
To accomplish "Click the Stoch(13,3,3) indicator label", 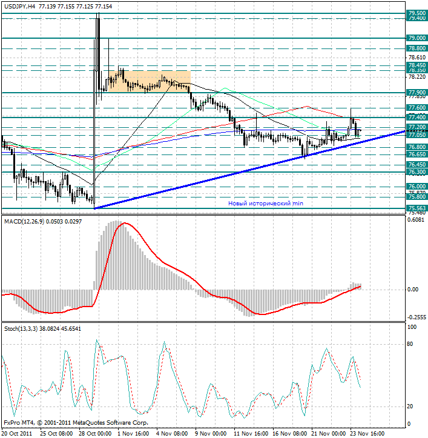I will [24, 328].
